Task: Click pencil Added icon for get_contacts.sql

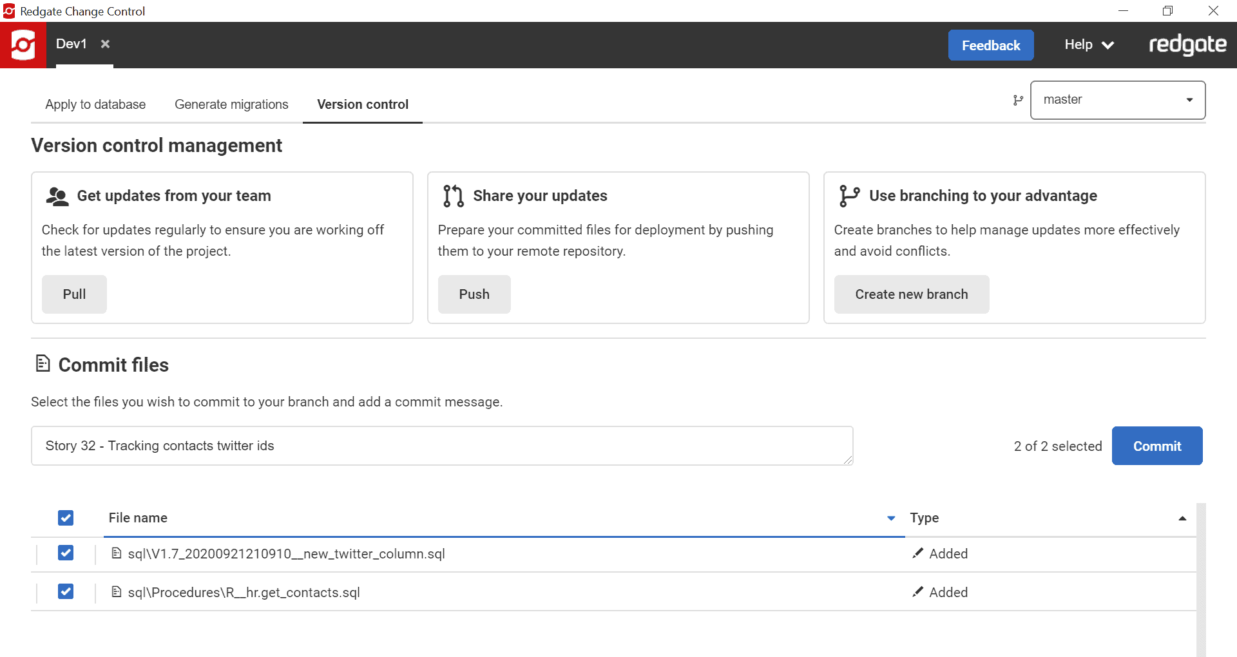Action: [918, 592]
